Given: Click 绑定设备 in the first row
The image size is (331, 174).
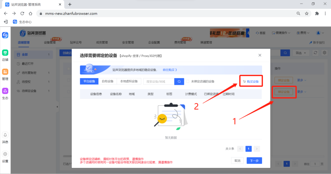Looking at the screenshot, I should tap(284, 80).
